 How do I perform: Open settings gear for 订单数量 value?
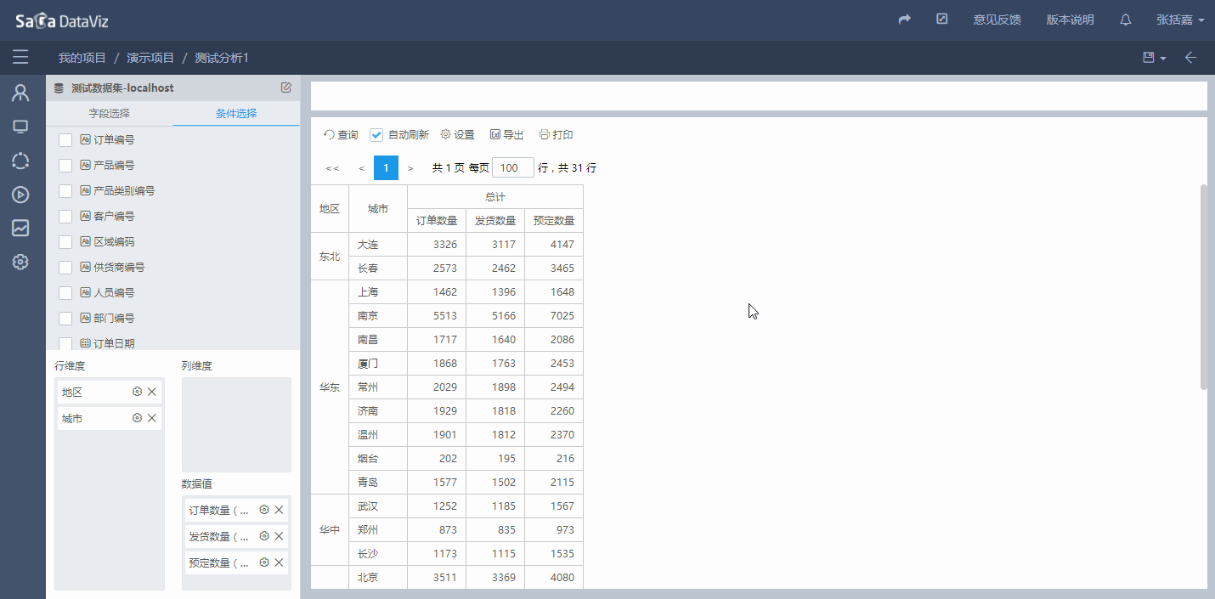pos(264,510)
